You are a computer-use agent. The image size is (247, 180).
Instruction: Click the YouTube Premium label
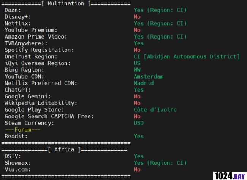(31, 30)
